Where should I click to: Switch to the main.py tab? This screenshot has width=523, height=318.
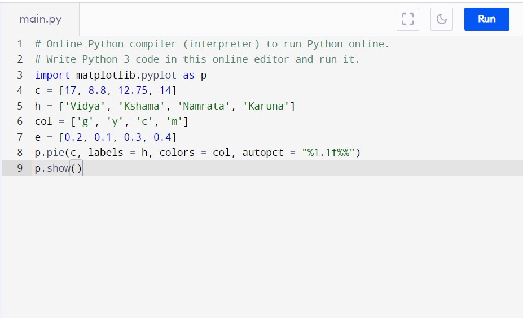(x=41, y=19)
